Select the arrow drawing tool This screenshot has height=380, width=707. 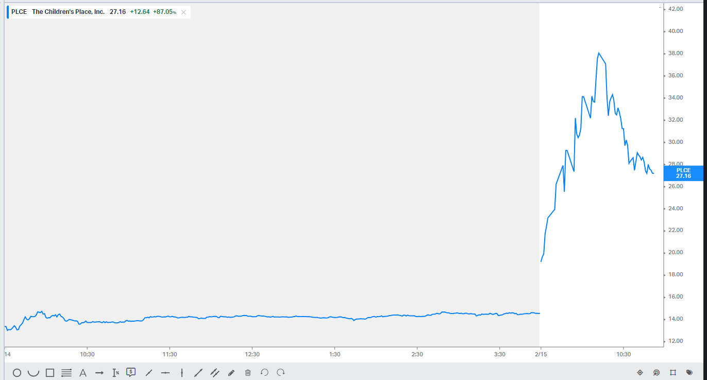pyautogui.click(x=99, y=372)
